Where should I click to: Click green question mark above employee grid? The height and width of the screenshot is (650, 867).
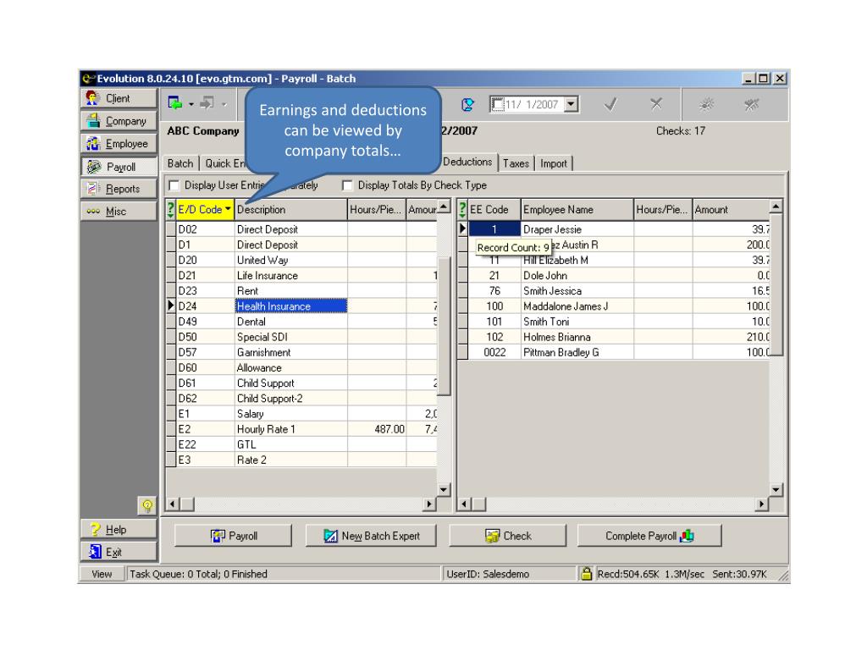click(x=462, y=210)
